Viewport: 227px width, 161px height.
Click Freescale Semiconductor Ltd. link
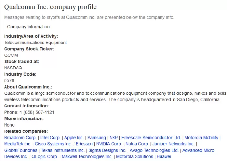click(151, 138)
